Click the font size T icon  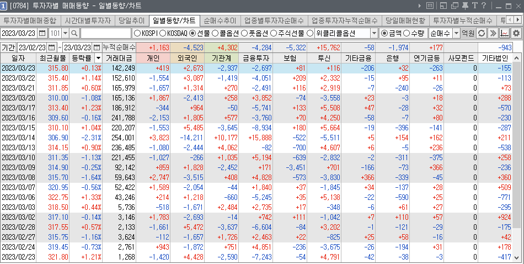(474, 6)
